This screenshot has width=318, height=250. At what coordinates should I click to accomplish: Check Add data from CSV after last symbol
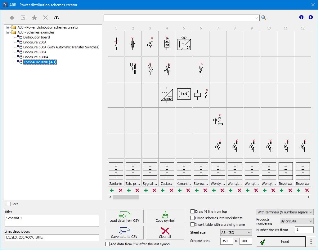pyautogui.click(x=107, y=244)
